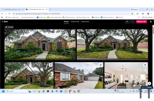The height and width of the screenshot is (101, 154).
Task: Go back with the browser back arrow
Action: [2, 14]
